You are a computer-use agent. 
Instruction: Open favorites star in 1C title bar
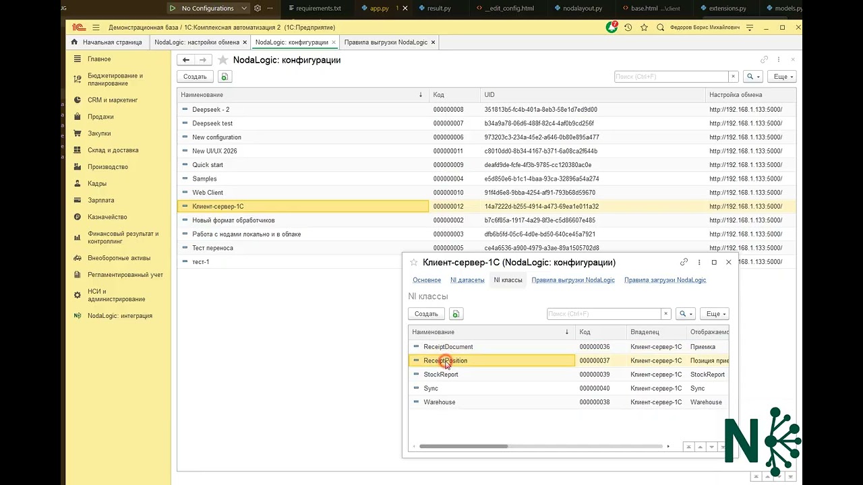click(x=645, y=28)
